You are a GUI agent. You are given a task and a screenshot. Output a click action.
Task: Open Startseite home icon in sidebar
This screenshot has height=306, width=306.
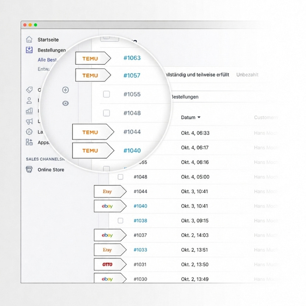(29, 40)
